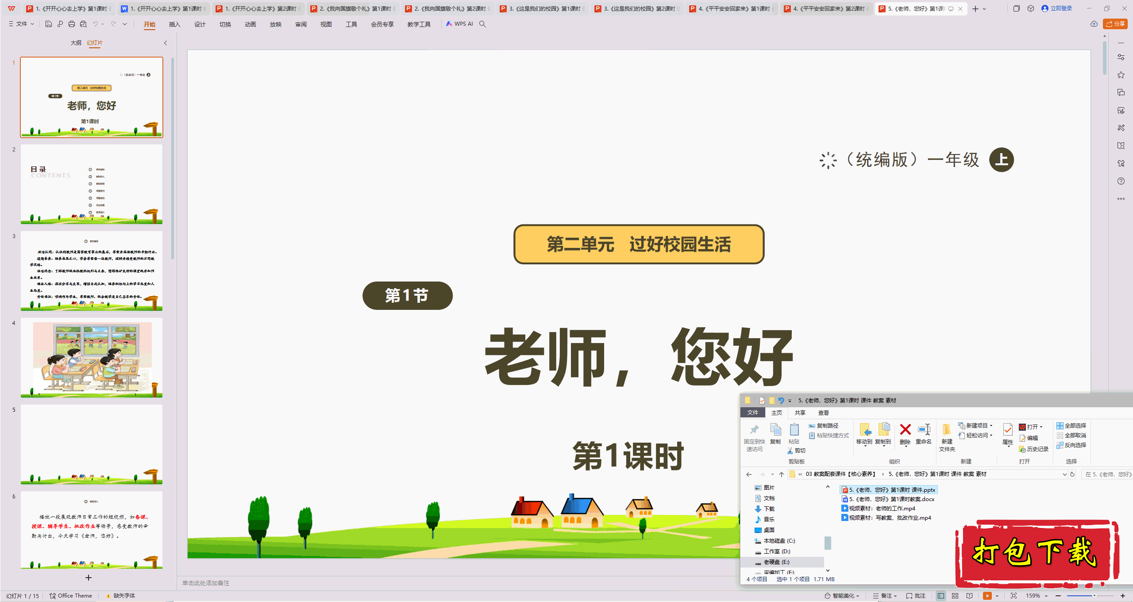Switch panel to 大纲 outline view

click(76, 43)
